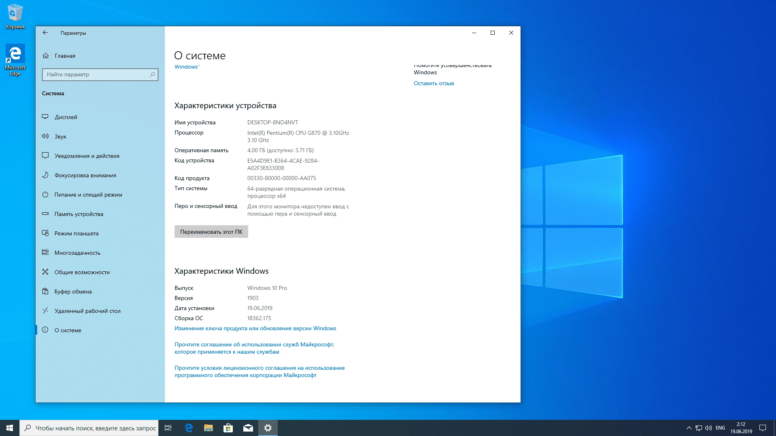The height and width of the screenshot is (436, 776).
Task: Click the Переименовать этот ПК button
Action: click(211, 232)
